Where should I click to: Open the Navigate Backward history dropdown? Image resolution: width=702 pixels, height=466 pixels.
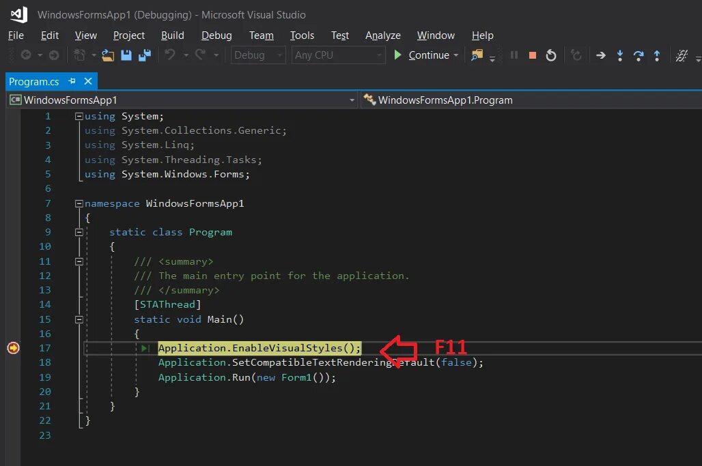tap(40, 55)
